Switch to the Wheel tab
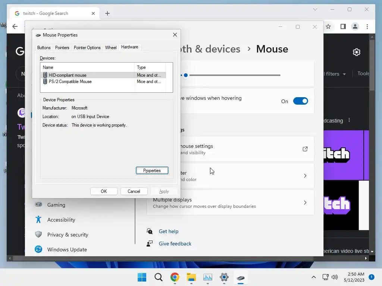This screenshot has height=286, width=382. coord(110,48)
